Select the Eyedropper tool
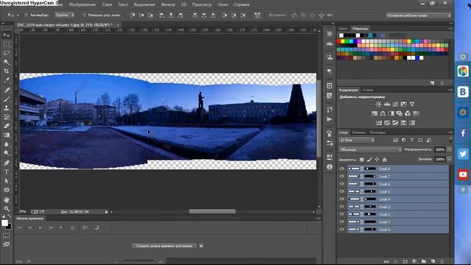Screen dimensions: 471x265 pos(7,80)
